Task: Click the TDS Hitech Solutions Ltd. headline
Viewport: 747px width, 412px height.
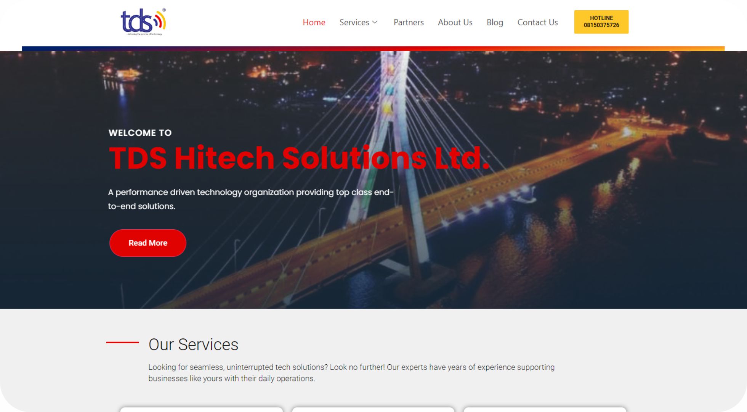Action: 299,158
